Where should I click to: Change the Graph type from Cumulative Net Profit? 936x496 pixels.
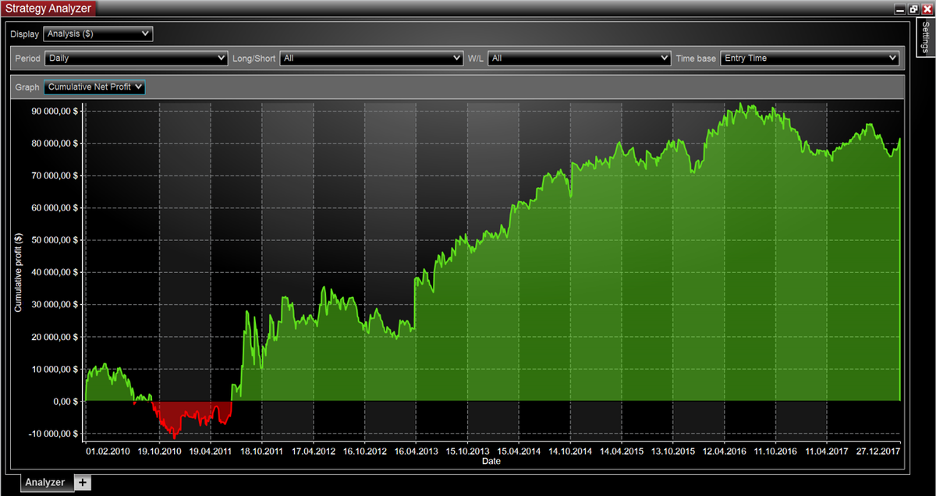coord(95,87)
